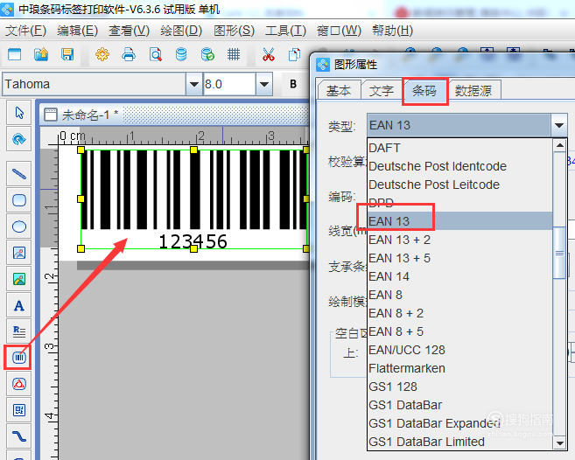575x460 pixels.
Task: Switch to the 条码 tab
Action: pos(424,90)
